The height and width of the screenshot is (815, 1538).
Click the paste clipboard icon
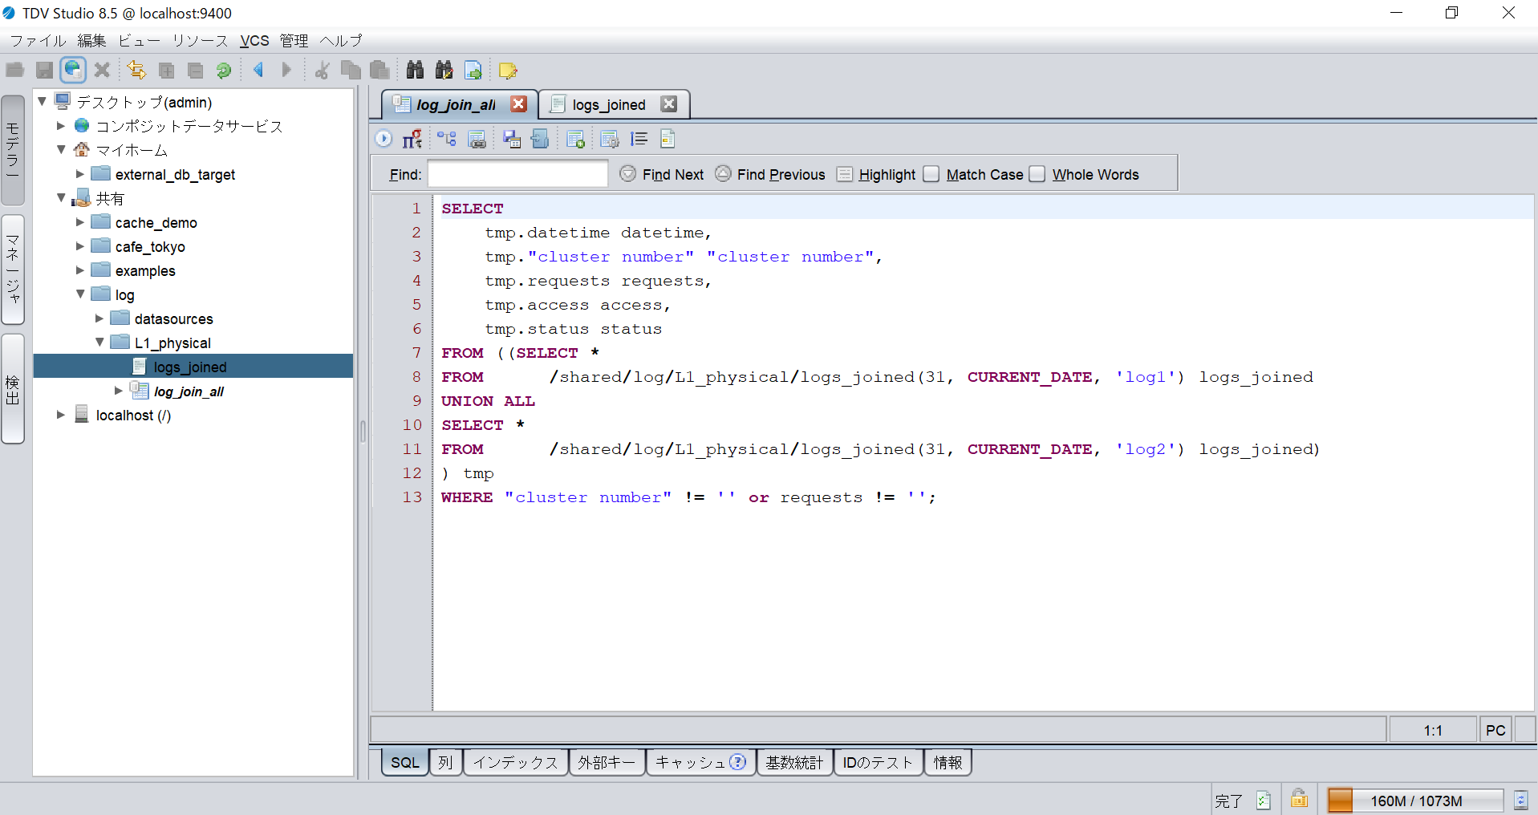[379, 71]
